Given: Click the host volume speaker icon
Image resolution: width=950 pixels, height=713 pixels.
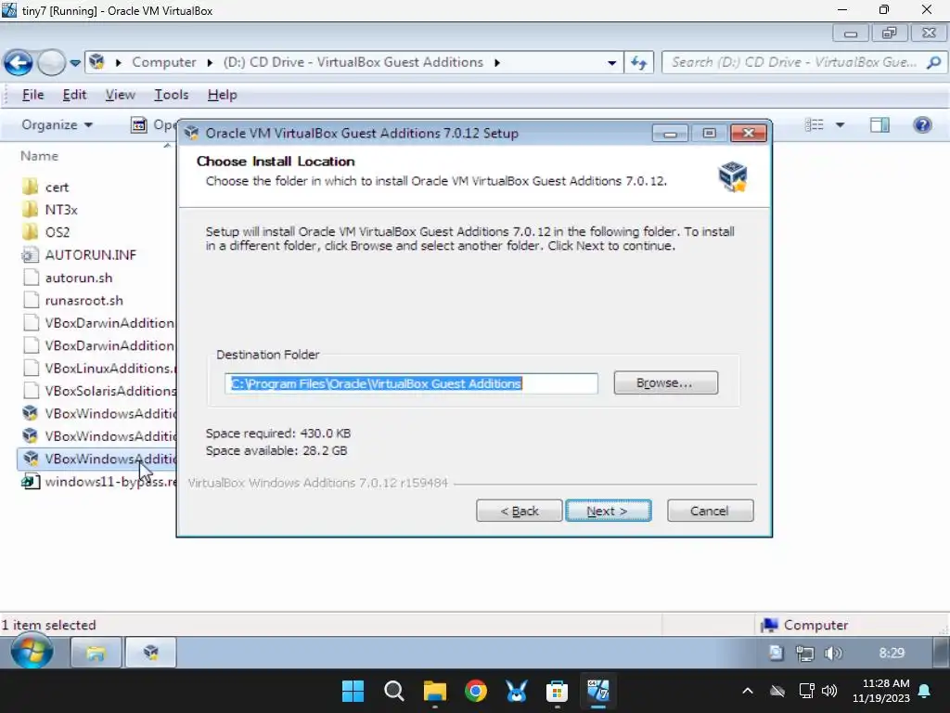Looking at the screenshot, I should click(x=829, y=691).
